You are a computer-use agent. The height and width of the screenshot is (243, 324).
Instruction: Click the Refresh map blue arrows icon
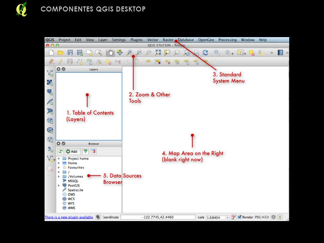click(x=205, y=53)
